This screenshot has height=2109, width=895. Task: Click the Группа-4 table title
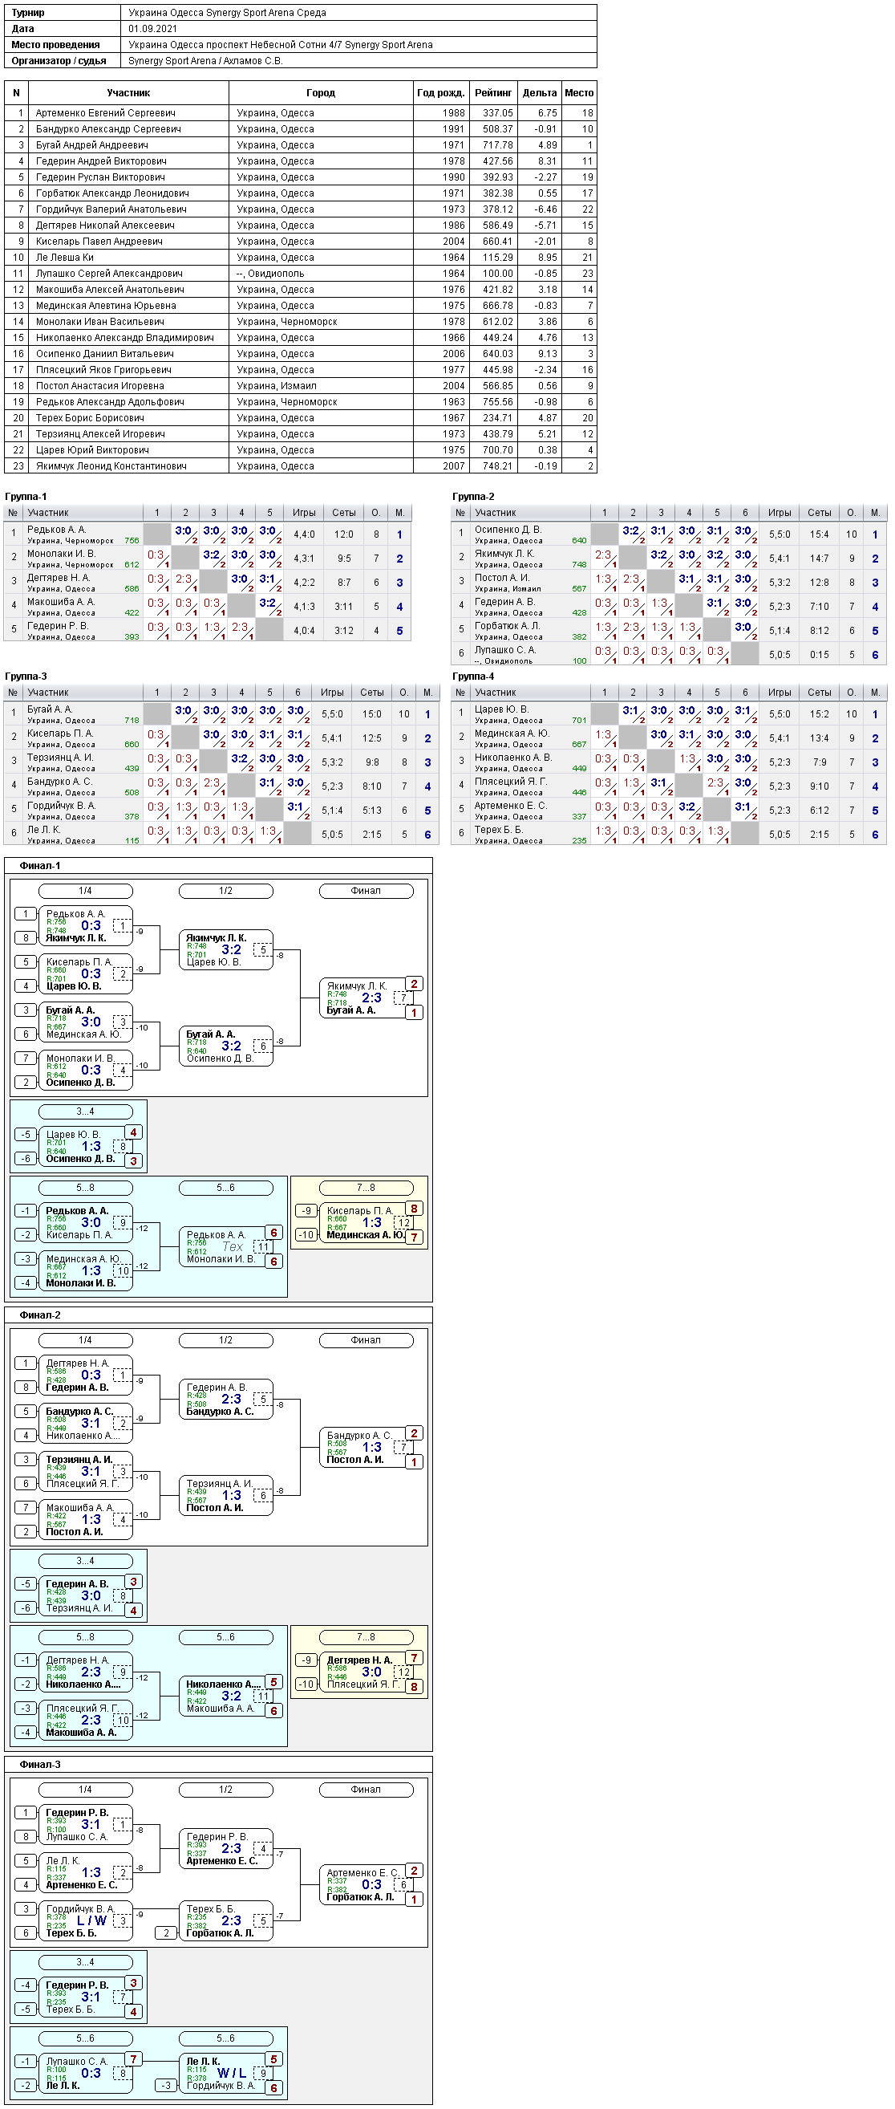coord(474,677)
